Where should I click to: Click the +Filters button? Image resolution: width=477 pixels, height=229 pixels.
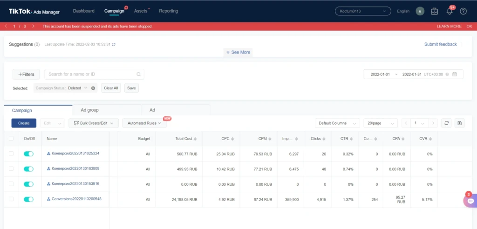click(26, 74)
